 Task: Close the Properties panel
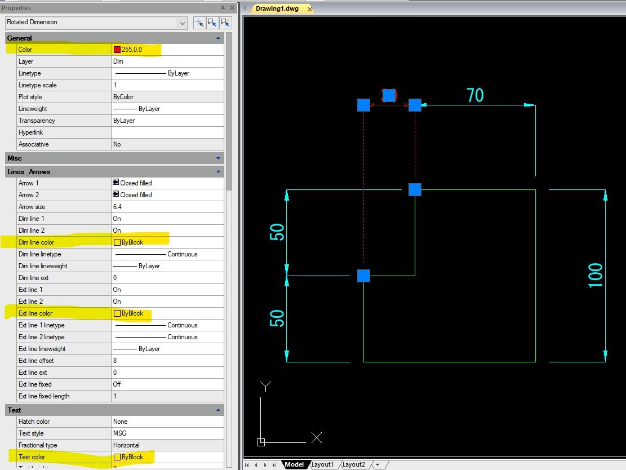tap(232, 8)
